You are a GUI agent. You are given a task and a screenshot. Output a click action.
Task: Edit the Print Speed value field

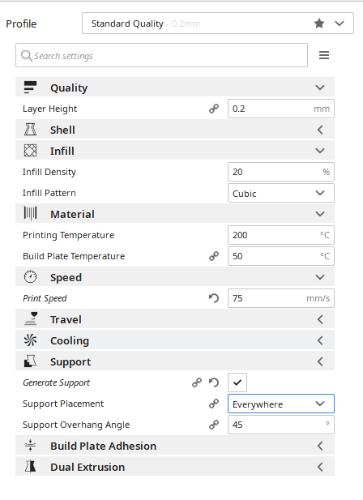(281, 298)
